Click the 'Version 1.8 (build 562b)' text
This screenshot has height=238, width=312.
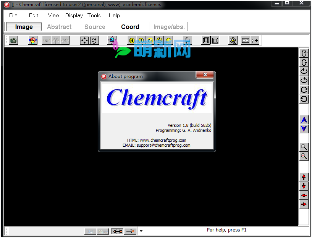click(189, 125)
